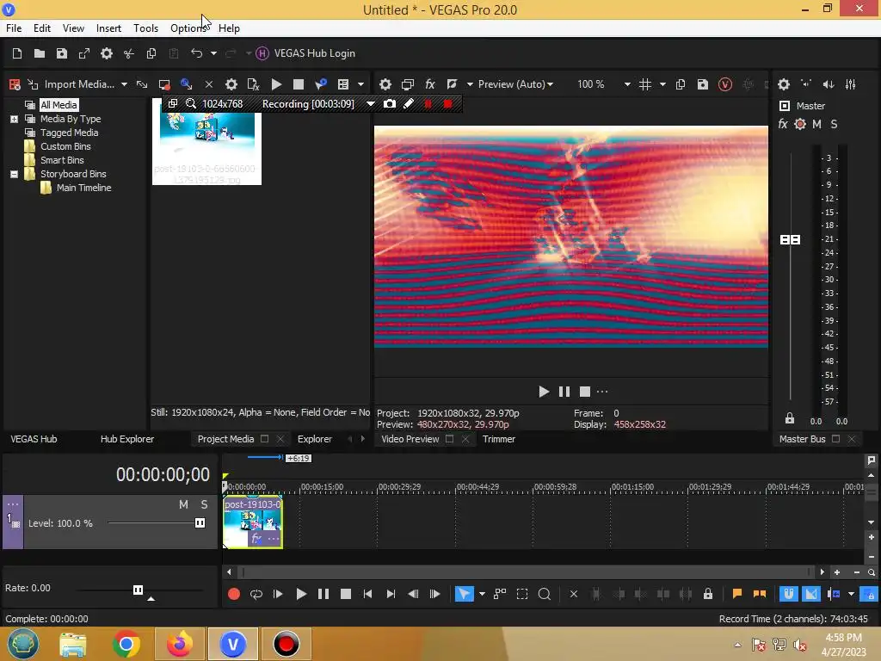Click the Import Media button
The image size is (881, 661).
pos(71,84)
